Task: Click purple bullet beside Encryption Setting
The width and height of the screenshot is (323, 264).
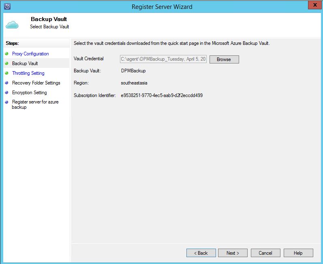Action: pos(6,92)
